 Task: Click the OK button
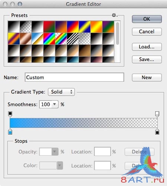click(147, 19)
